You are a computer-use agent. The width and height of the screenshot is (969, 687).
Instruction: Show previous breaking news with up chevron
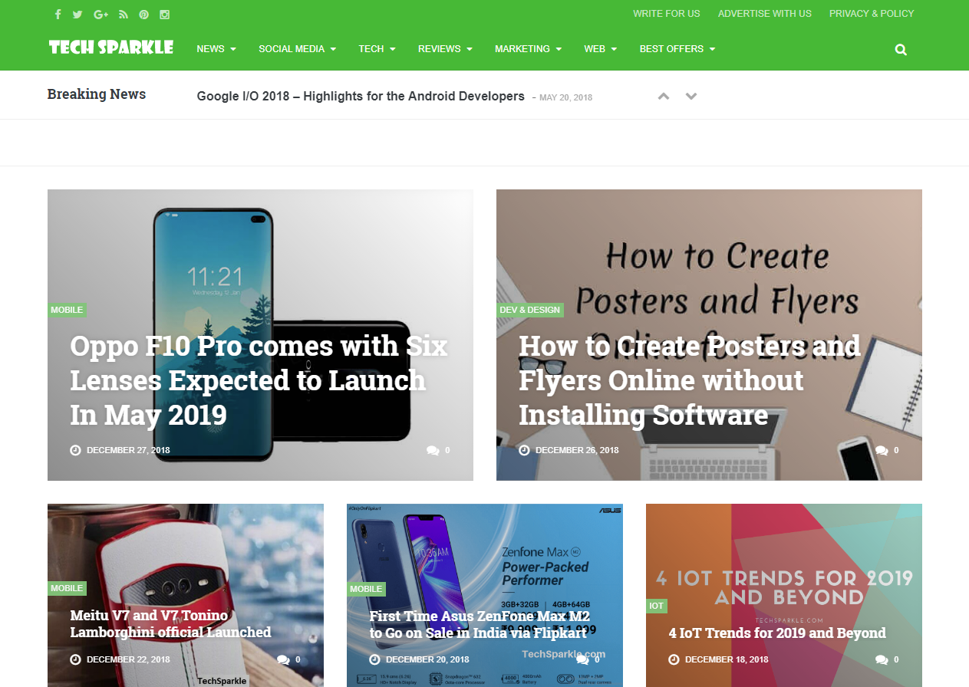tap(664, 96)
